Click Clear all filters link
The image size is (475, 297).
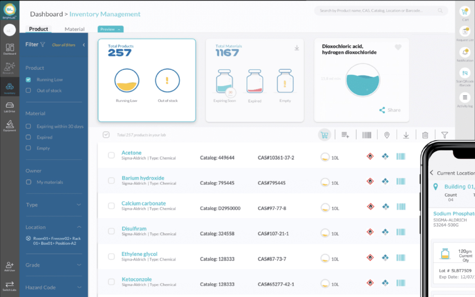pyautogui.click(x=63, y=45)
